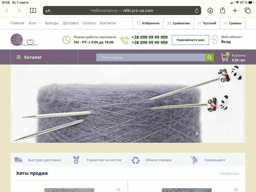Open Safari bookmarks book icon
This screenshot has height=192, width=256.
[x=33, y=11]
